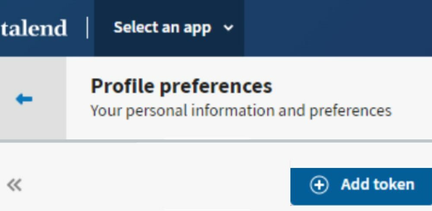Collapse the sidebar with double chevron icon
This screenshot has height=211, width=432.
point(14,186)
